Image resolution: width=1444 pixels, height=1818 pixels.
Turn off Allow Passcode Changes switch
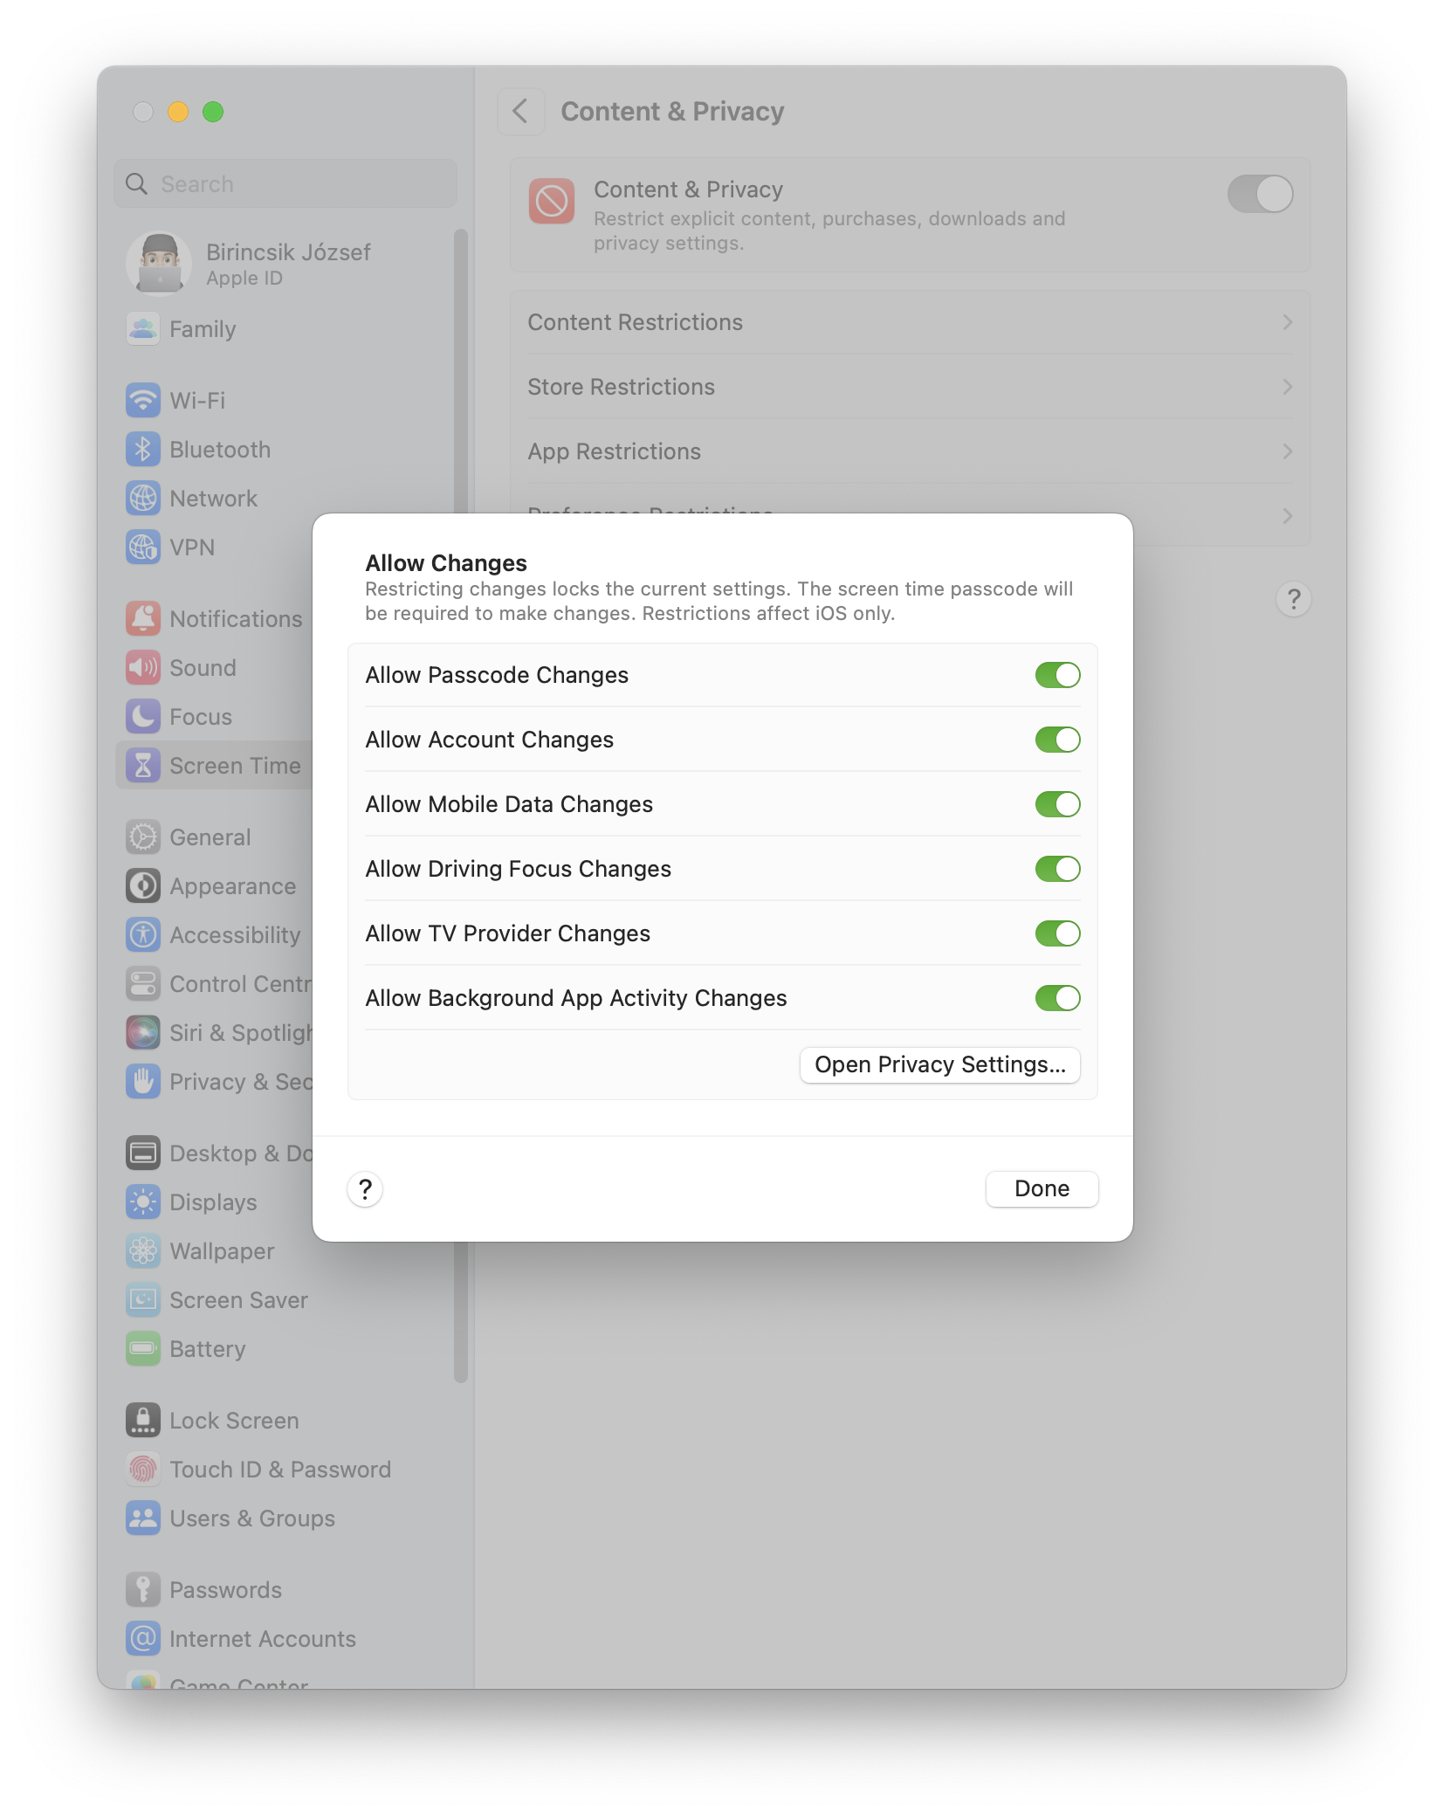coord(1057,675)
